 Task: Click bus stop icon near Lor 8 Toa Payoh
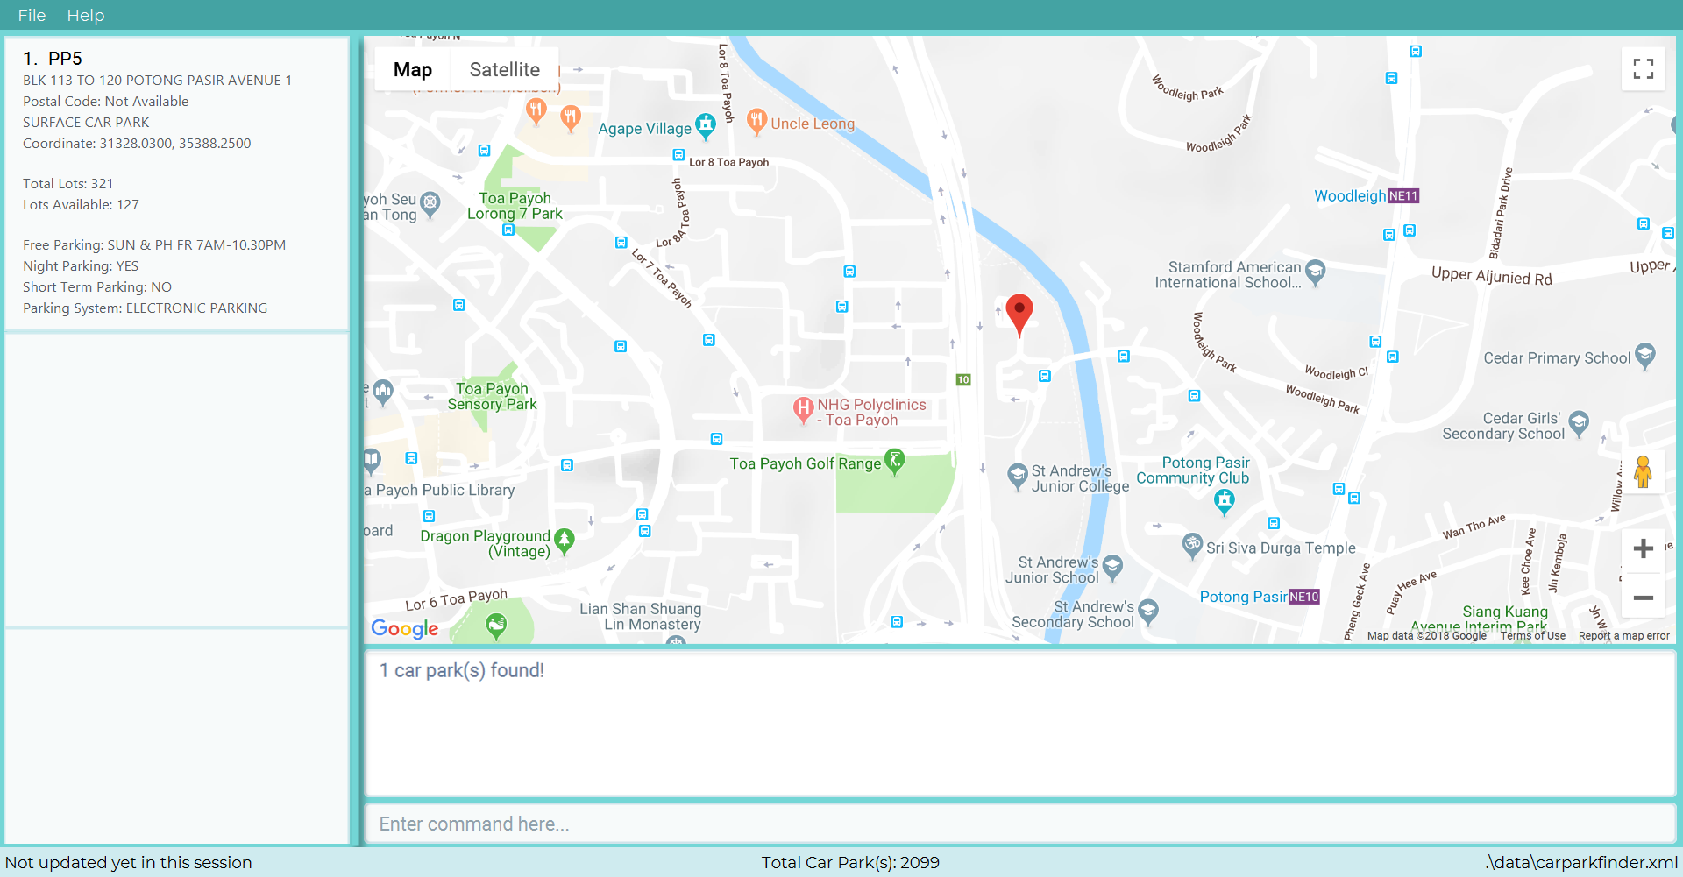[678, 155]
